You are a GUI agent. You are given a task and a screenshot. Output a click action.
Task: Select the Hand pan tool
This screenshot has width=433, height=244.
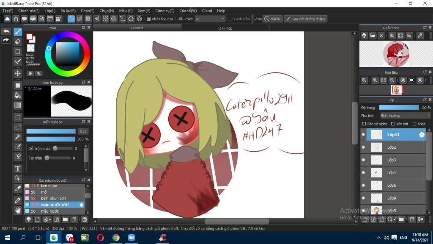tap(18, 210)
